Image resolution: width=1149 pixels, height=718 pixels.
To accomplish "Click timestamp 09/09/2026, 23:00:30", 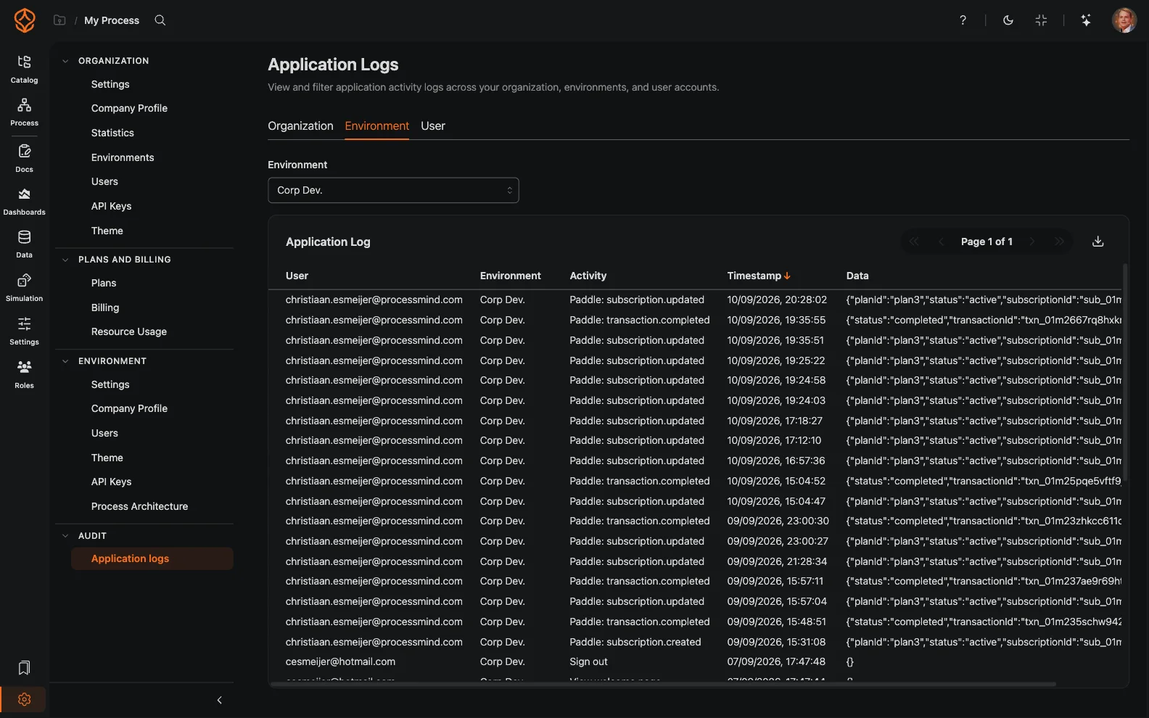I will 778,521.
